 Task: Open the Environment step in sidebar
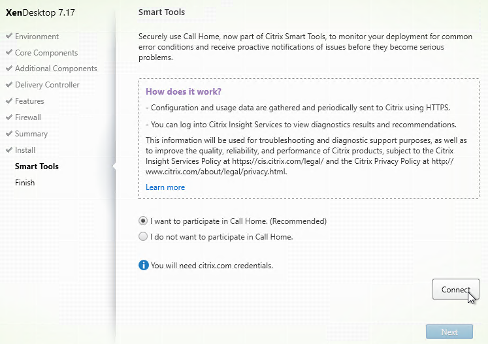point(37,37)
